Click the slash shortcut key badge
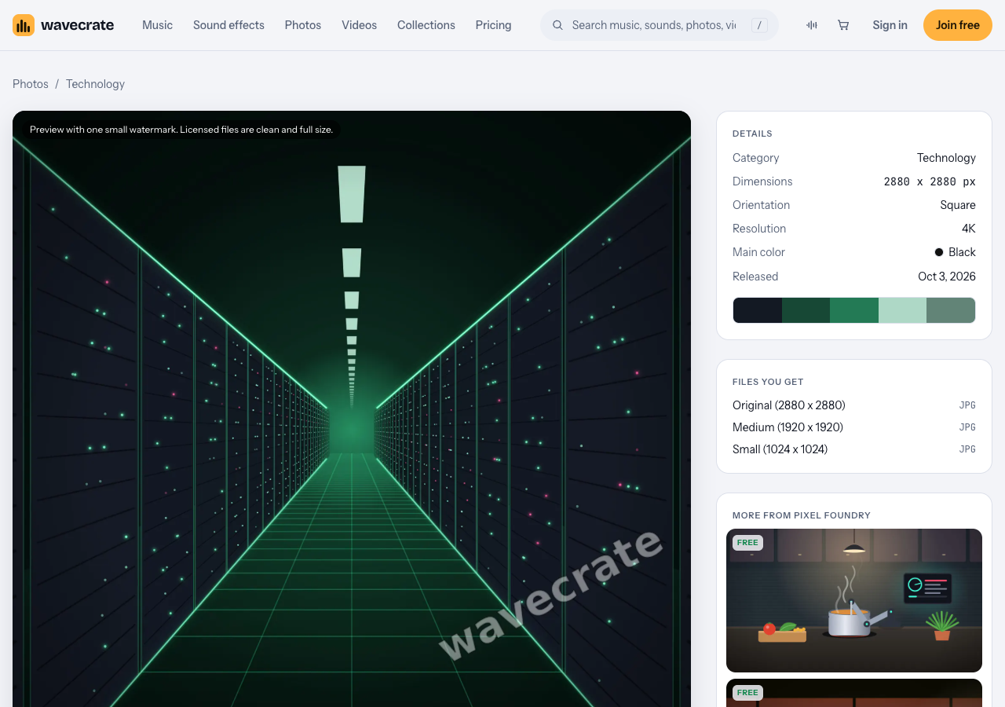 tap(759, 25)
